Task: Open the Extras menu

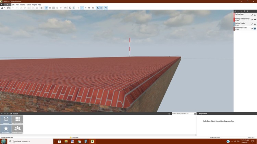Action: tap(29, 5)
